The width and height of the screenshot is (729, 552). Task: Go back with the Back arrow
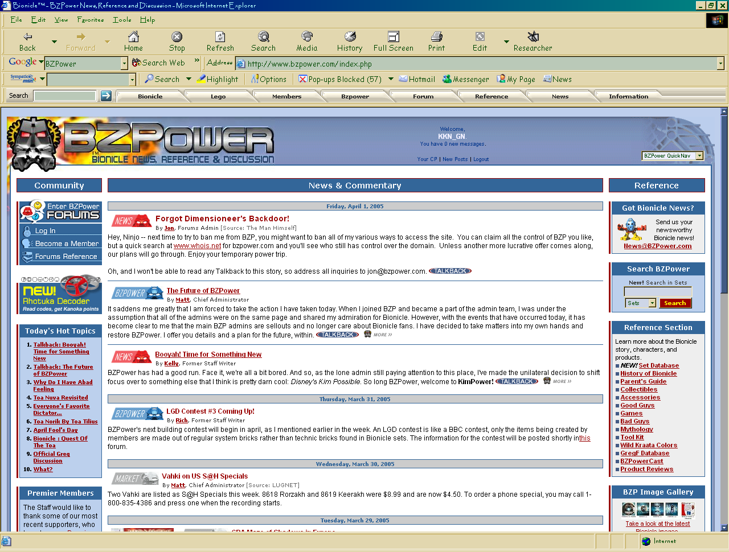[27, 42]
